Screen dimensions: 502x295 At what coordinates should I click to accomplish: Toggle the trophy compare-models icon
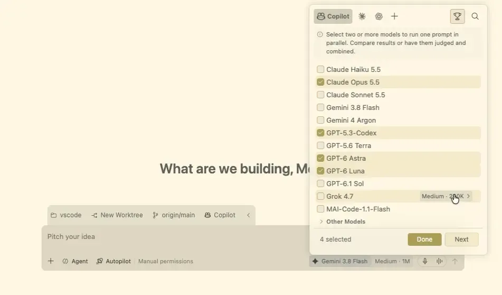pyautogui.click(x=458, y=16)
